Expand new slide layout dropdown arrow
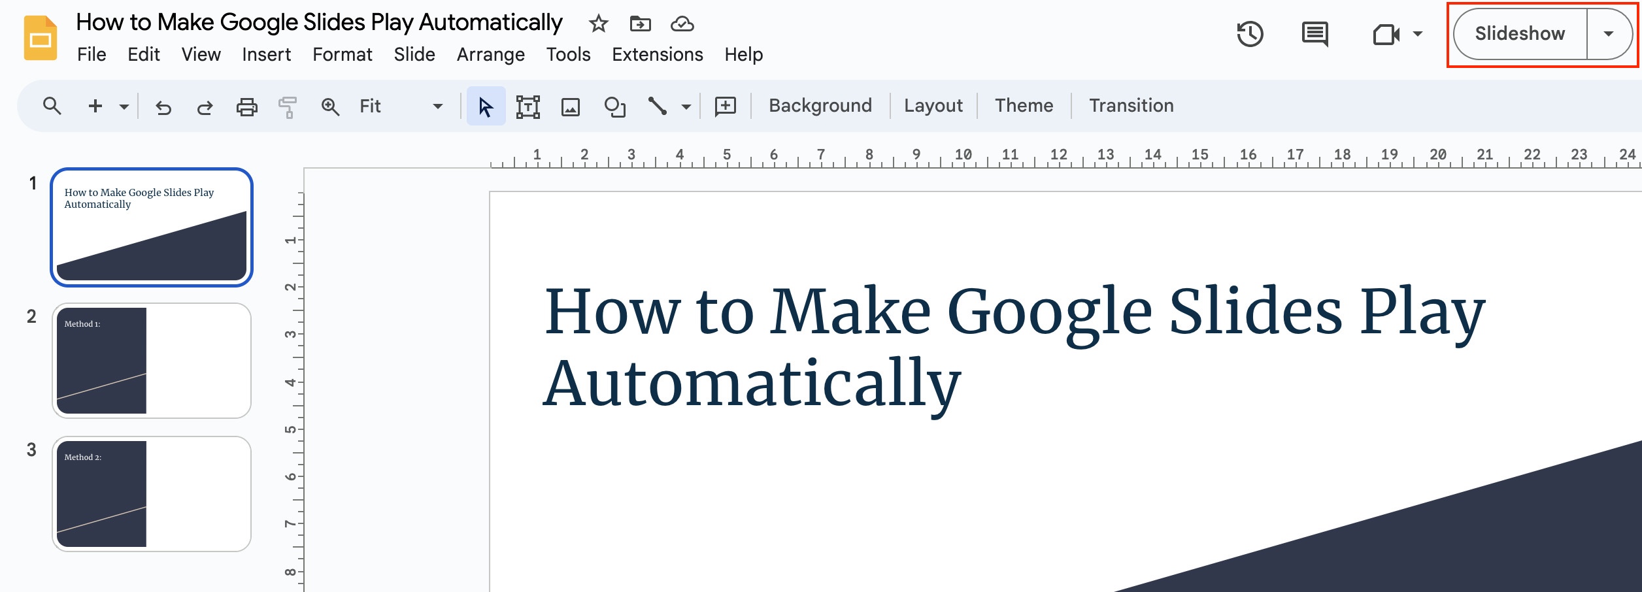Image resolution: width=1642 pixels, height=592 pixels. (x=124, y=106)
